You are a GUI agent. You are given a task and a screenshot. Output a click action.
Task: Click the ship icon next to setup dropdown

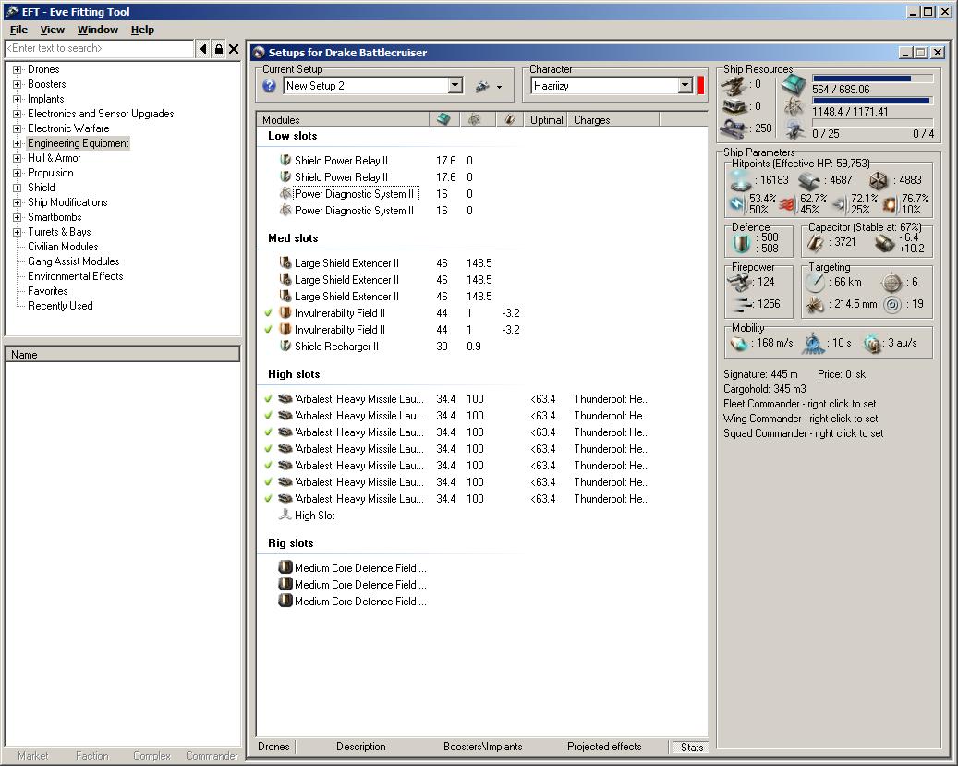(x=482, y=87)
